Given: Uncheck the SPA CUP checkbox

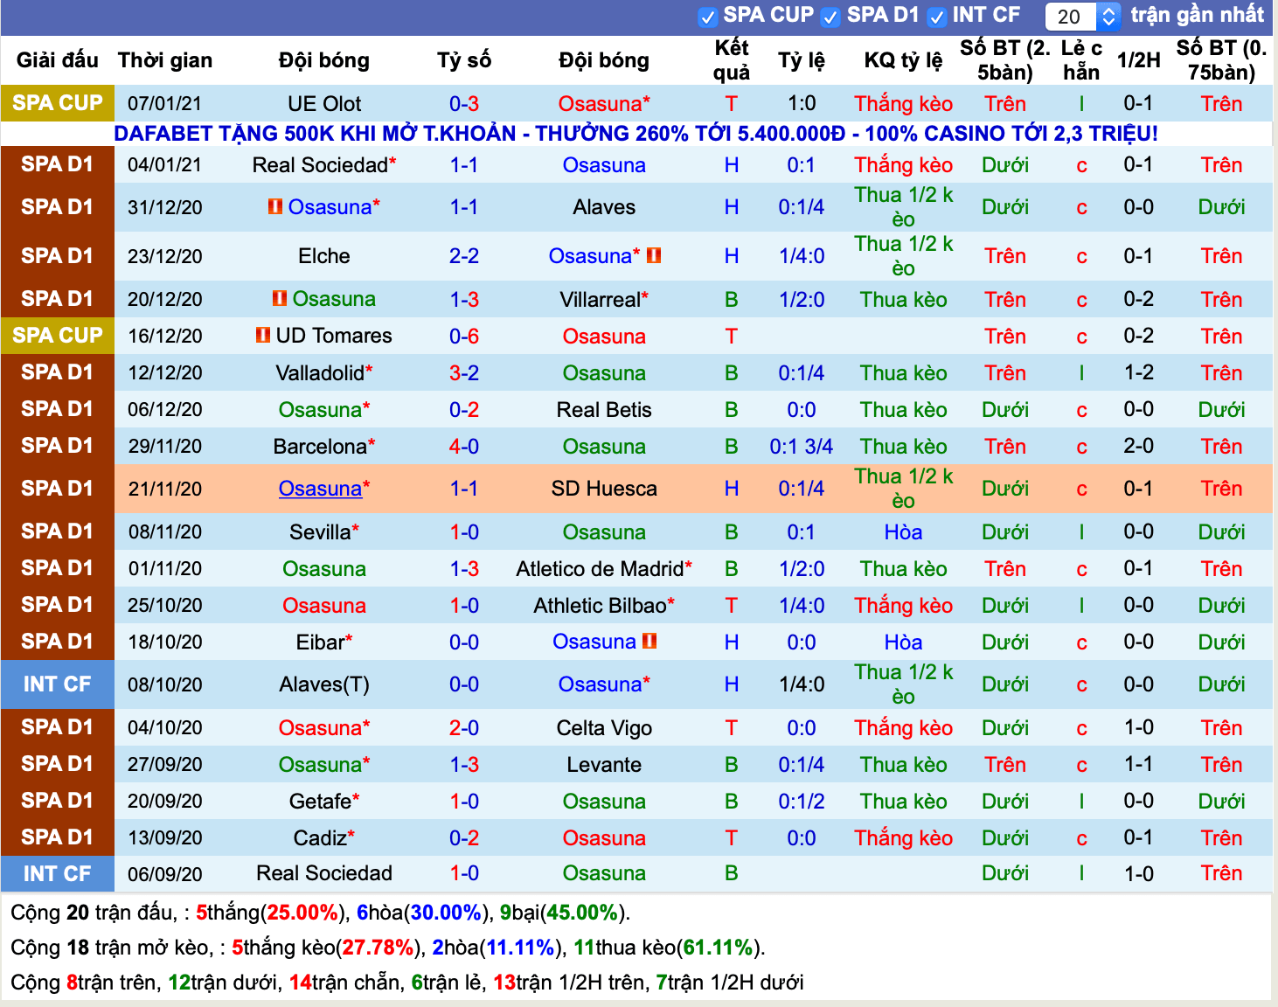Looking at the screenshot, I should tap(708, 17).
